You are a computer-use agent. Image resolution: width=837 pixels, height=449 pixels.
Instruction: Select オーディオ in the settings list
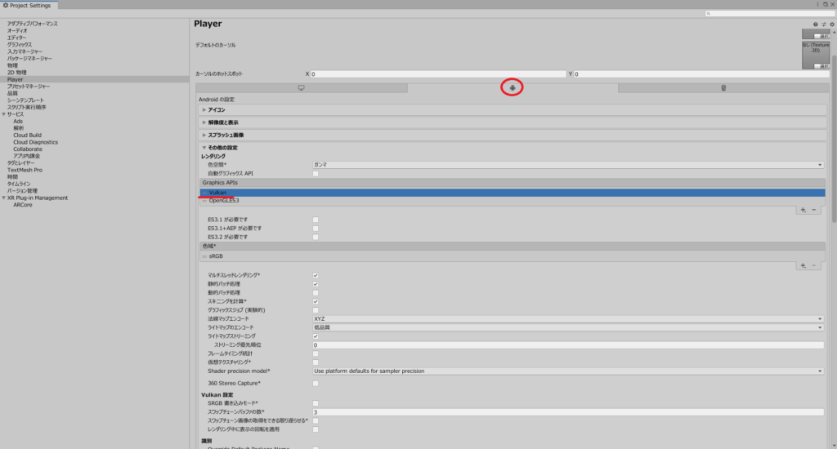tap(17, 31)
